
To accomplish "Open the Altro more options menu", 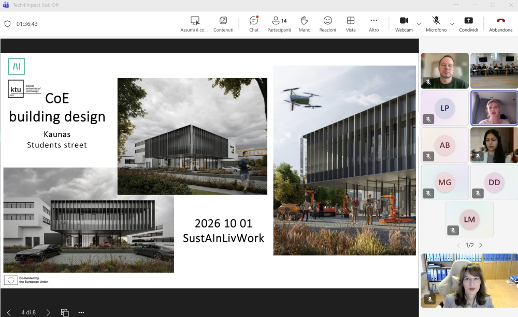I will point(373,23).
